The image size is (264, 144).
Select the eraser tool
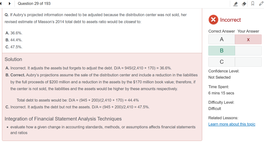[x=244, y=4]
